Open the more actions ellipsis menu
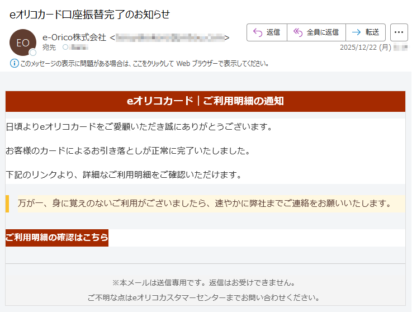412x312 pixels. click(x=399, y=32)
